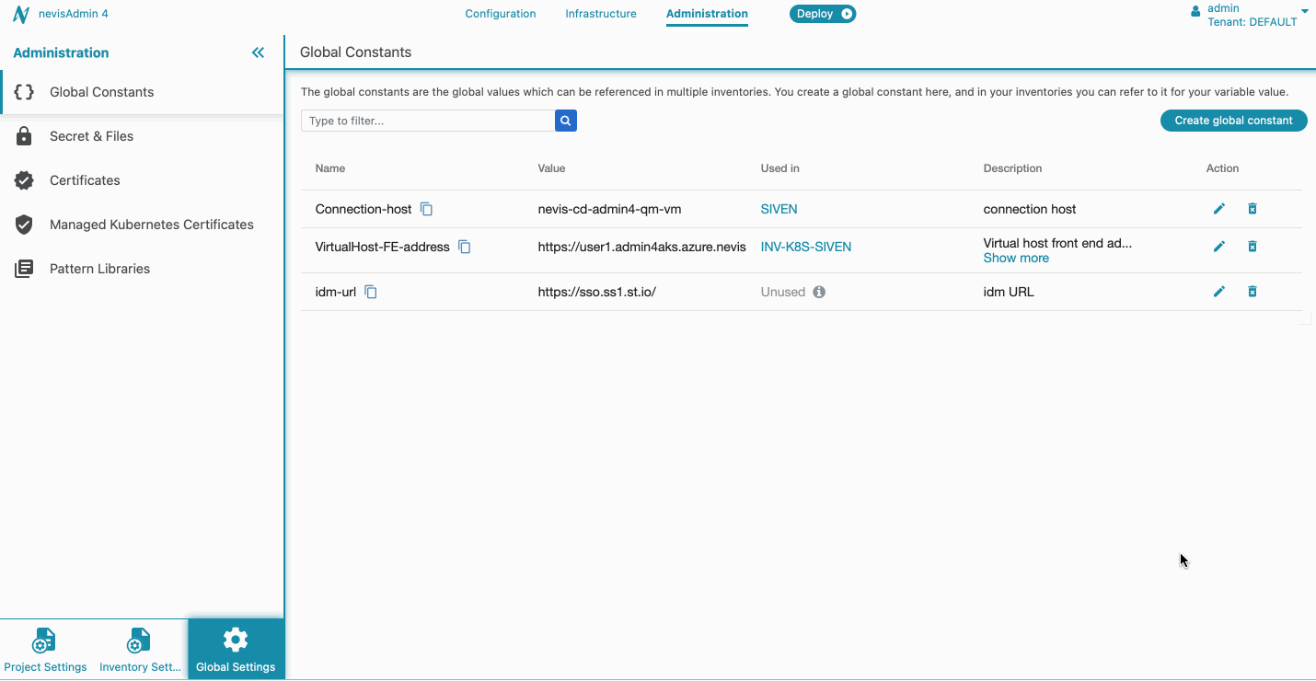
Task: Copy the VirtualHost-FE-address constant name
Action: click(465, 247)
